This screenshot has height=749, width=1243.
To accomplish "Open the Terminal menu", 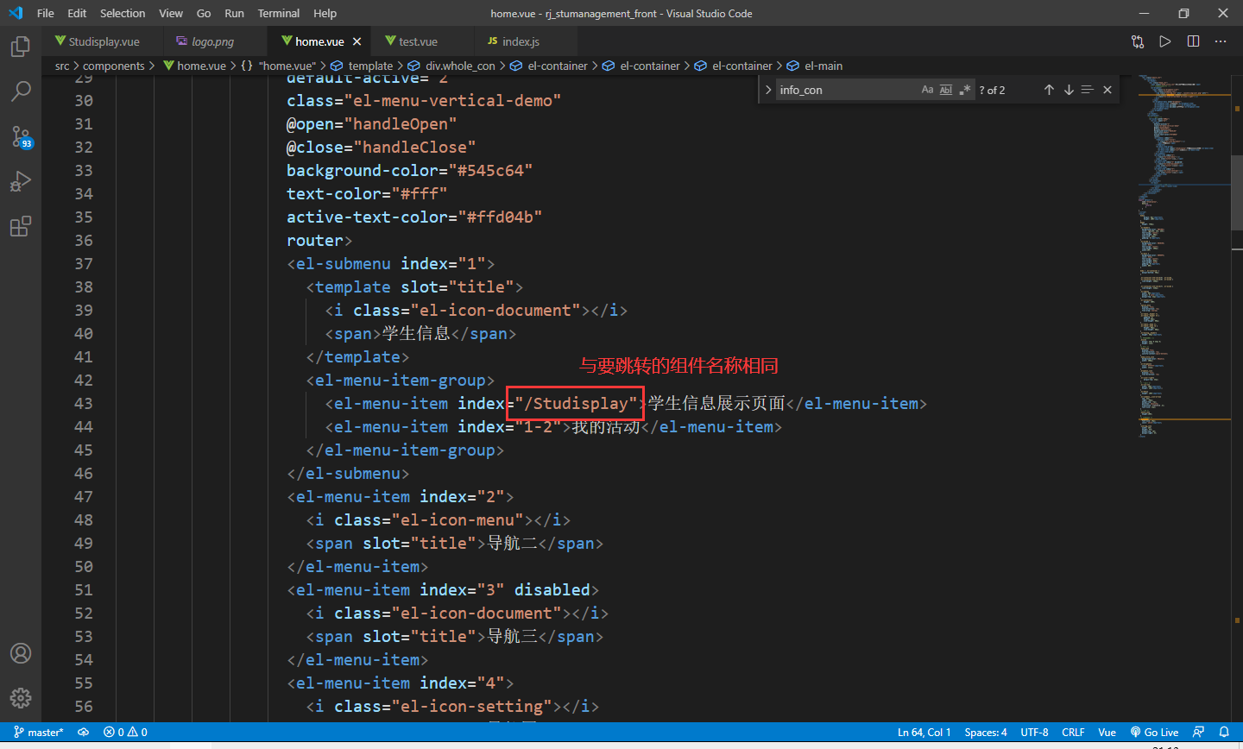I will point(279,13).
